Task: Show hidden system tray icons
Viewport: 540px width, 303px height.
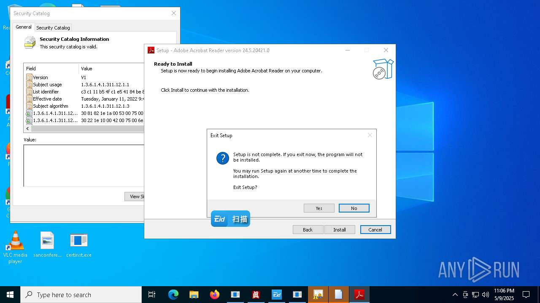Action: [x=455, y=295]
